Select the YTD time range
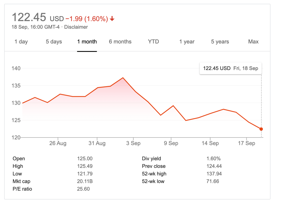Image resolution: width=281 pixels, height=202 pixels. [153, 42]
